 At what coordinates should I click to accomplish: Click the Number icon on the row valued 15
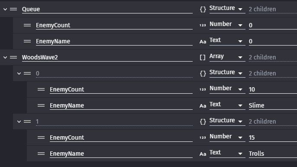pyautogui.click(x=203, y=138)
